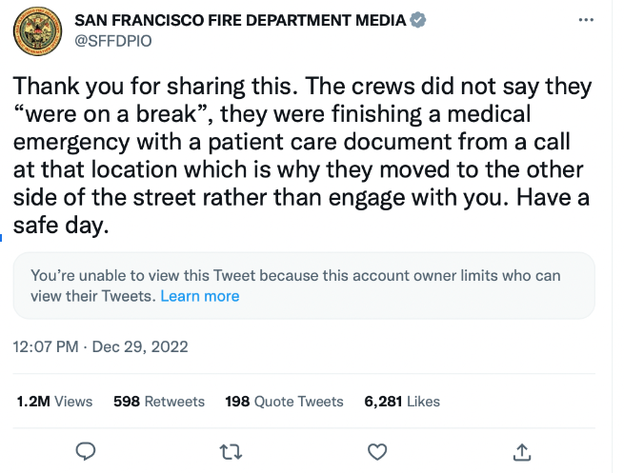Reply to the SFFD tweet
624x473 pixels.
[x=86, y=450]
